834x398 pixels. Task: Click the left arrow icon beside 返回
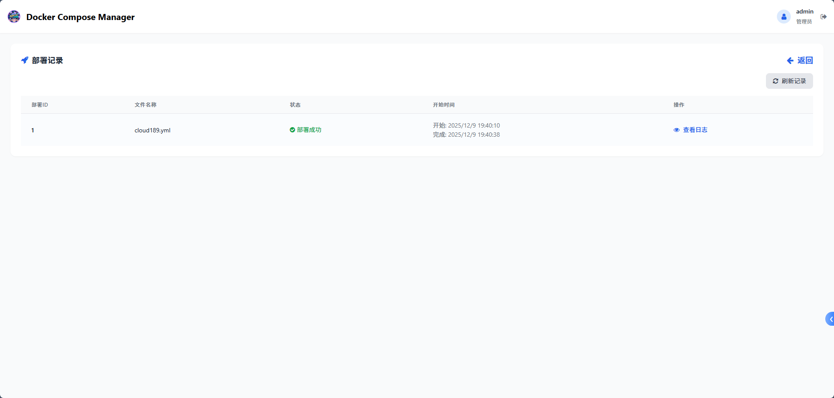coord(790,61)
